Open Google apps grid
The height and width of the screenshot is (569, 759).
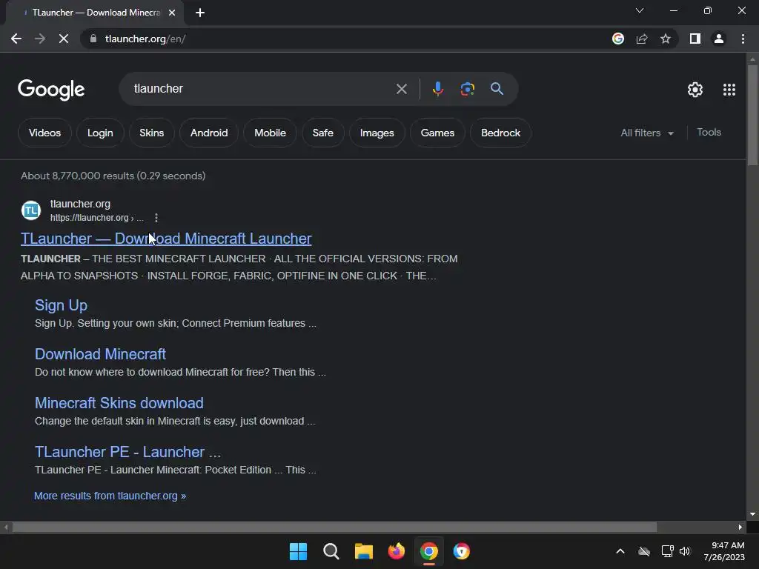click(x=729, y=90)
